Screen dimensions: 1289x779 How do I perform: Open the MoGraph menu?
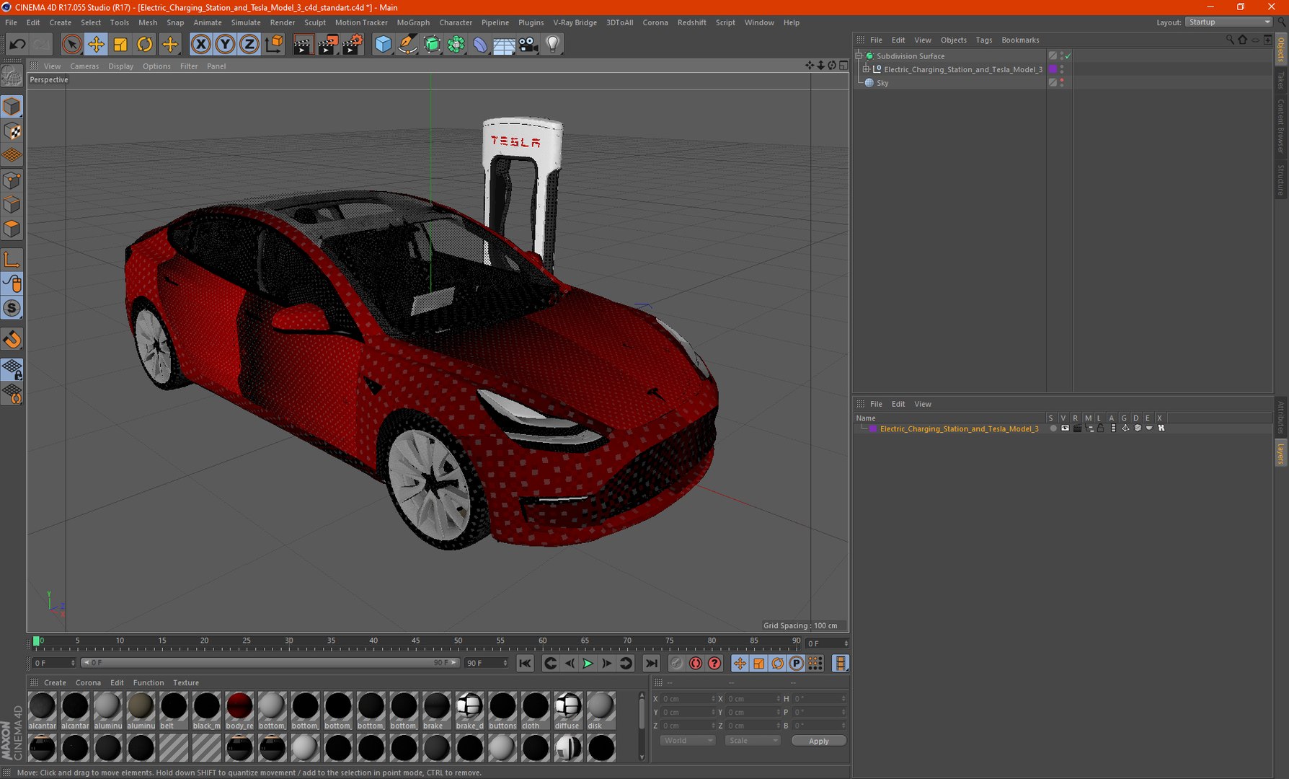click(413, 22)
